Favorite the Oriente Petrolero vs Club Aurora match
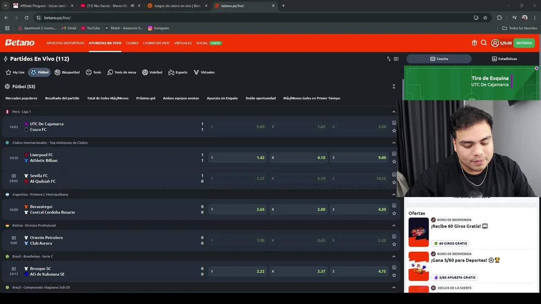Screen dimensions: 541x304 pos(394,244)
